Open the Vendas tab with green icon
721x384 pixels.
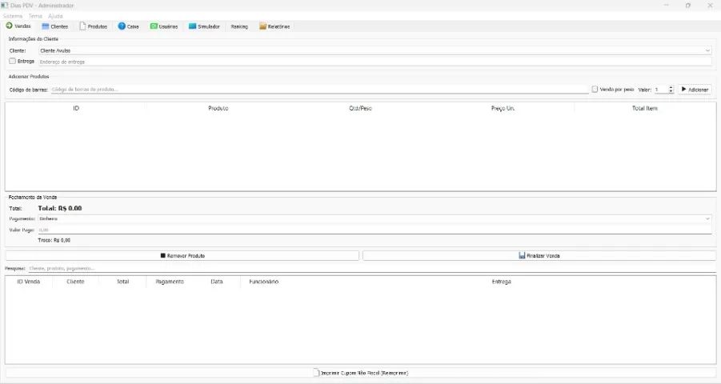point(18,26)
